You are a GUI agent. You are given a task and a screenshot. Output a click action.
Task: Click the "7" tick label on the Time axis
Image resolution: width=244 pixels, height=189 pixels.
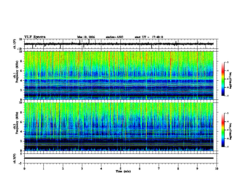click(159, 169)
